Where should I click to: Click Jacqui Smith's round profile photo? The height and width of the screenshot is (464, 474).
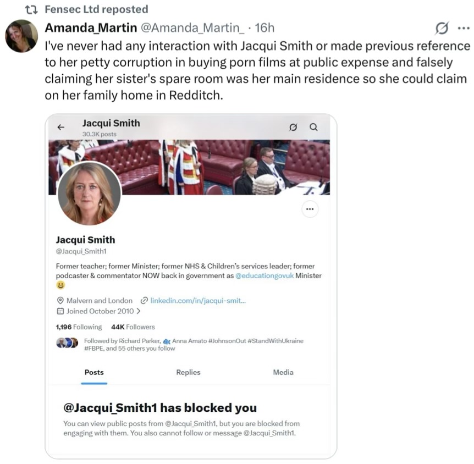[x=89, y=193]
